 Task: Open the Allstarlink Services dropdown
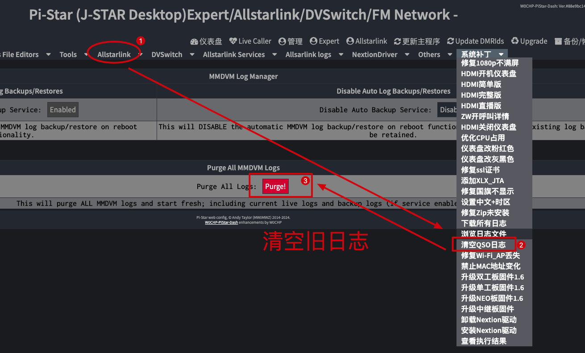[240, 54]
